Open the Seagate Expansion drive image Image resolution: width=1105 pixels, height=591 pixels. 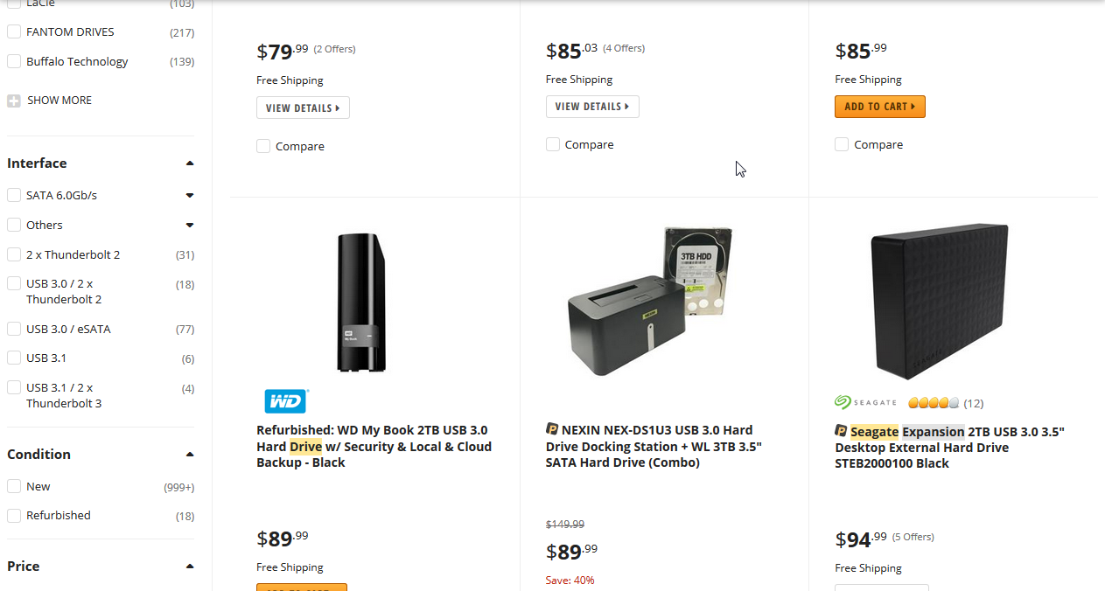pyautogui.click(x=940, y=302)
